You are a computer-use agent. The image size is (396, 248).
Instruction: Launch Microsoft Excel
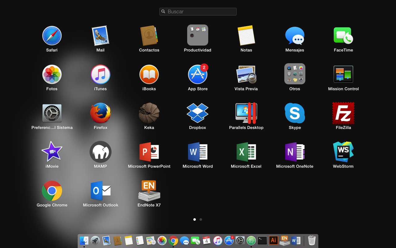(246, 152)
